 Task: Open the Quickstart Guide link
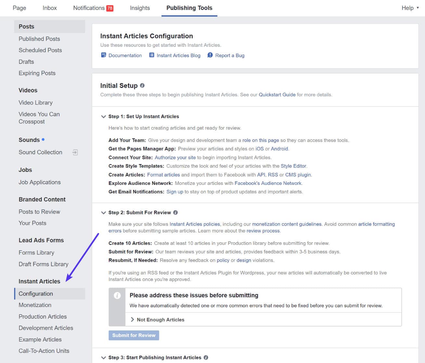point(277,94)
